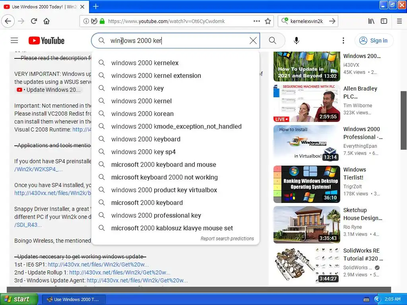The height and width of the screenshot is (305, 407).
Task: Toggle the browser sidebar icon
Action: [x=384, y=21]
